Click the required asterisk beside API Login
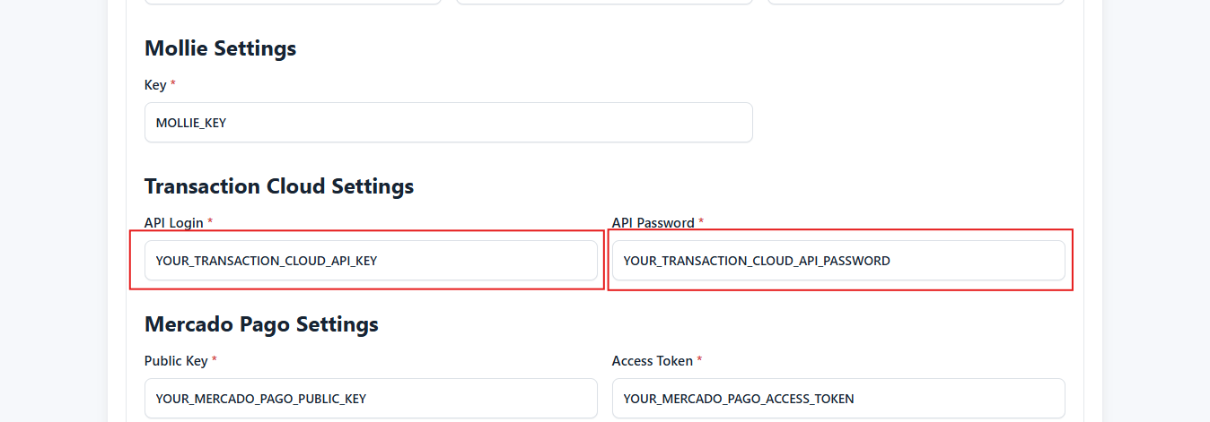Screen dimensions: 1210x422 [210, 222]
